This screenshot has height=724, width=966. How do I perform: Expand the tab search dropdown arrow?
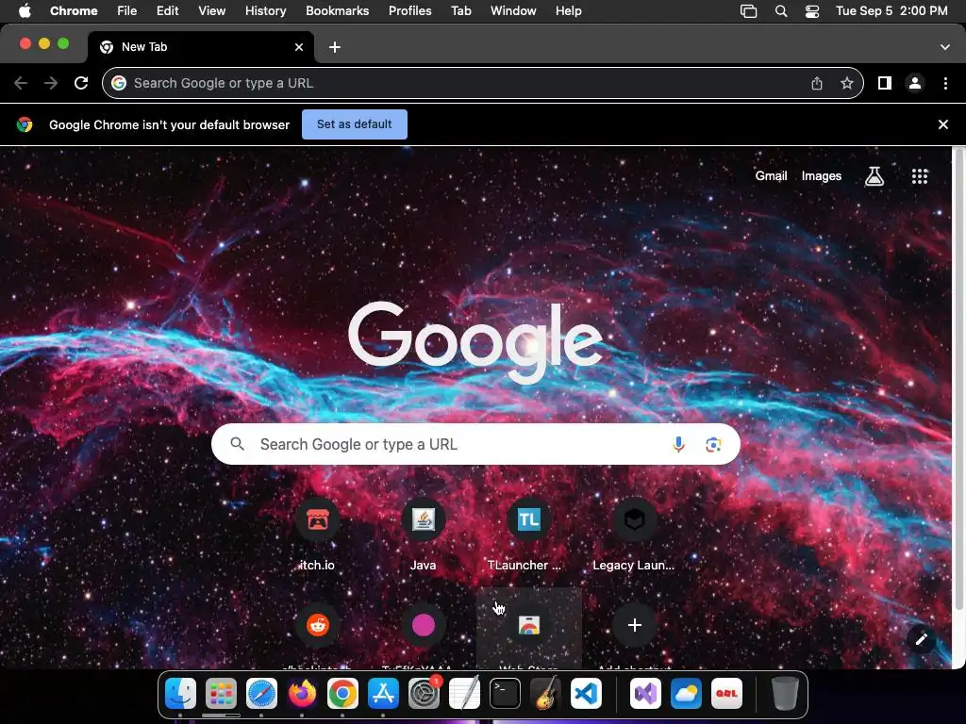point(944,47)
